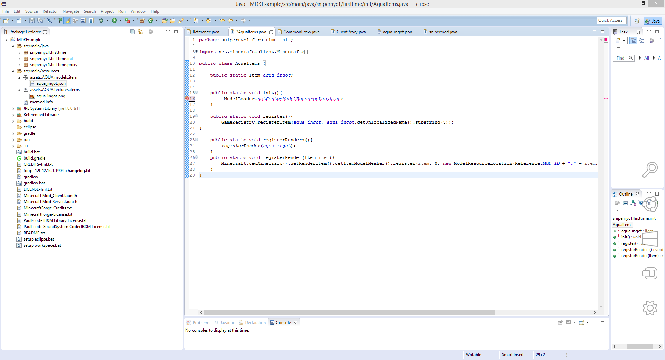Open the Project menu
665x360 pixels.
[x=107, y=11]
